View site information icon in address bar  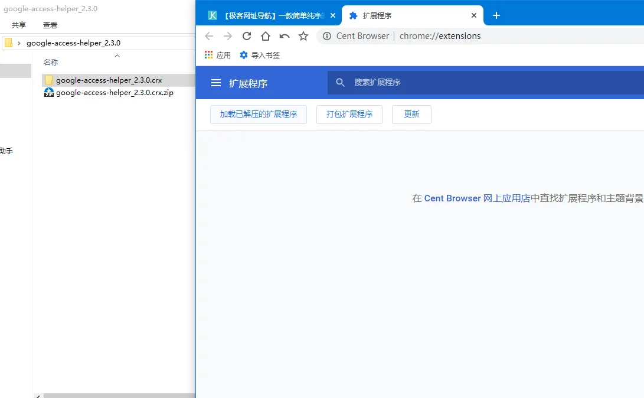click(x=327, y=36)
